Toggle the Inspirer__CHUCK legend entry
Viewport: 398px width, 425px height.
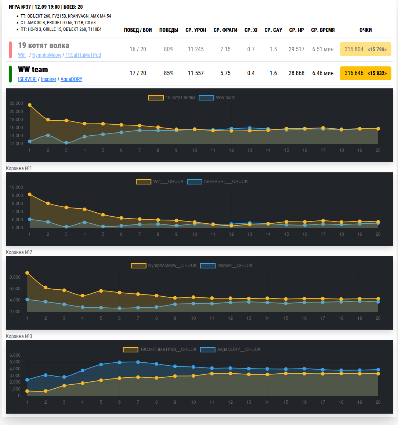coord(227,265)
